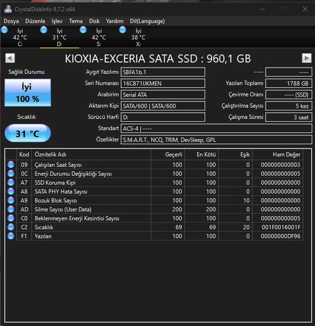Image resolution: width=315 pixels, height=326 pixels.
Task: Open the Yardım menu
Action: click(115, 21)
